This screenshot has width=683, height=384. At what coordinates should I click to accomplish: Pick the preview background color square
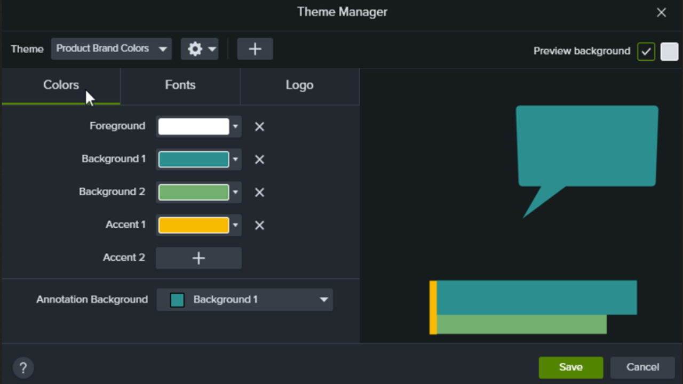(669, 51)
